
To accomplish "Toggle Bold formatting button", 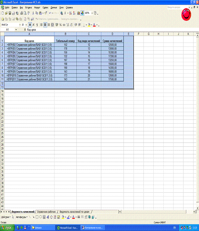I will pos(30,25).
